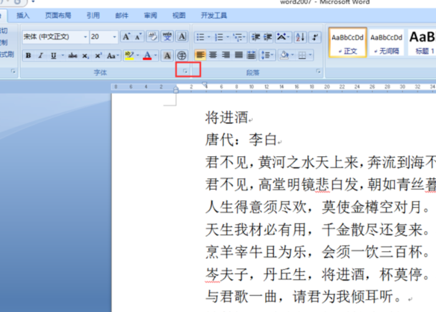Expand highlight color dropdown arrow

pos(138,55)
